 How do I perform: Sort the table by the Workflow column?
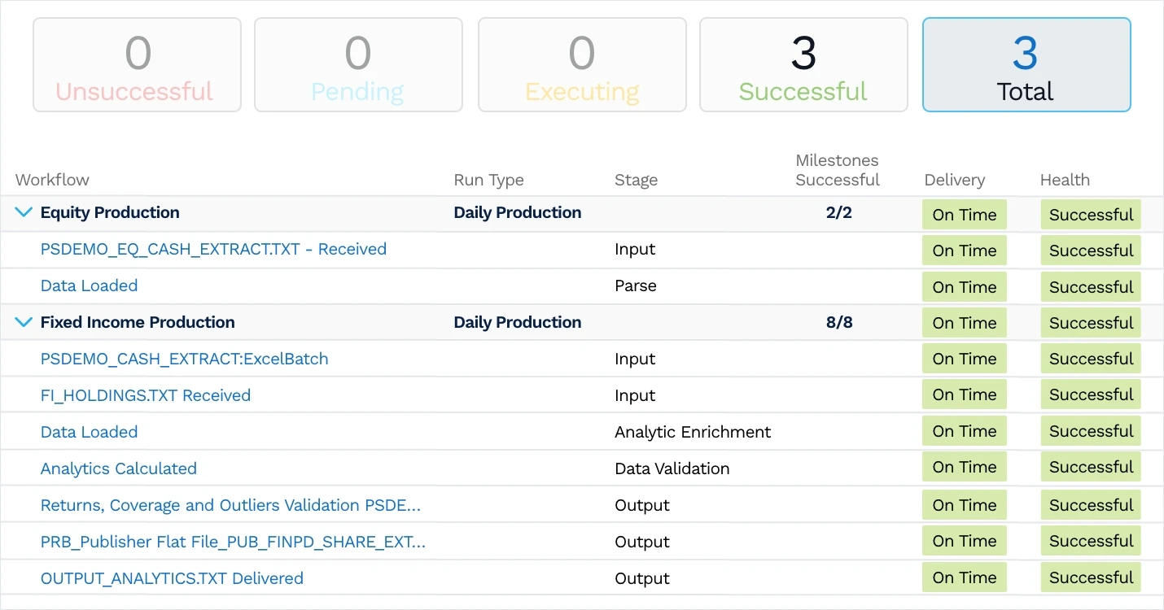[52, 180]
